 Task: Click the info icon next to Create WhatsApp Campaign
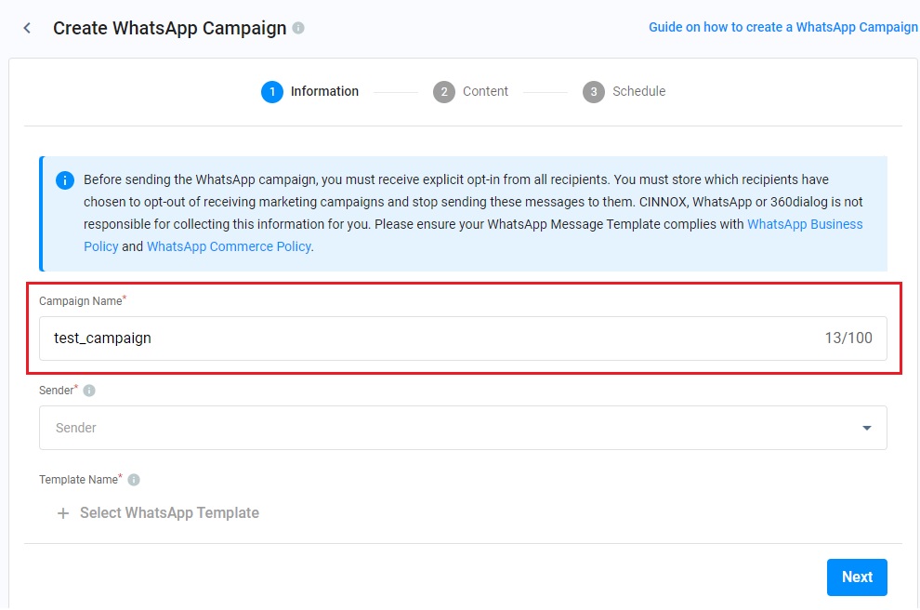click(297, 27)
